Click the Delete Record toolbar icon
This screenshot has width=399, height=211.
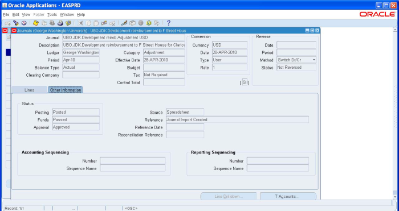(112, 23)
